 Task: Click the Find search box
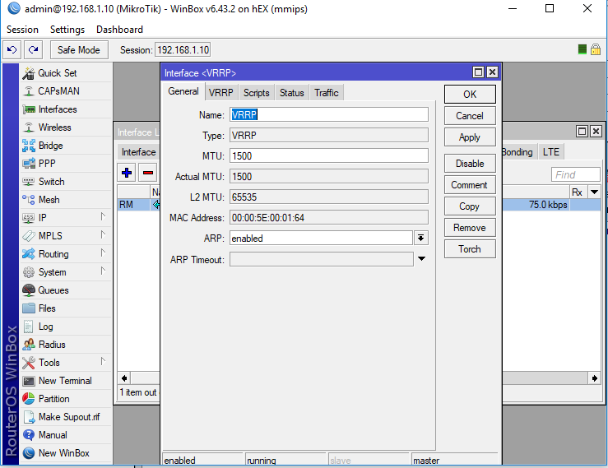tap(576, 174)
